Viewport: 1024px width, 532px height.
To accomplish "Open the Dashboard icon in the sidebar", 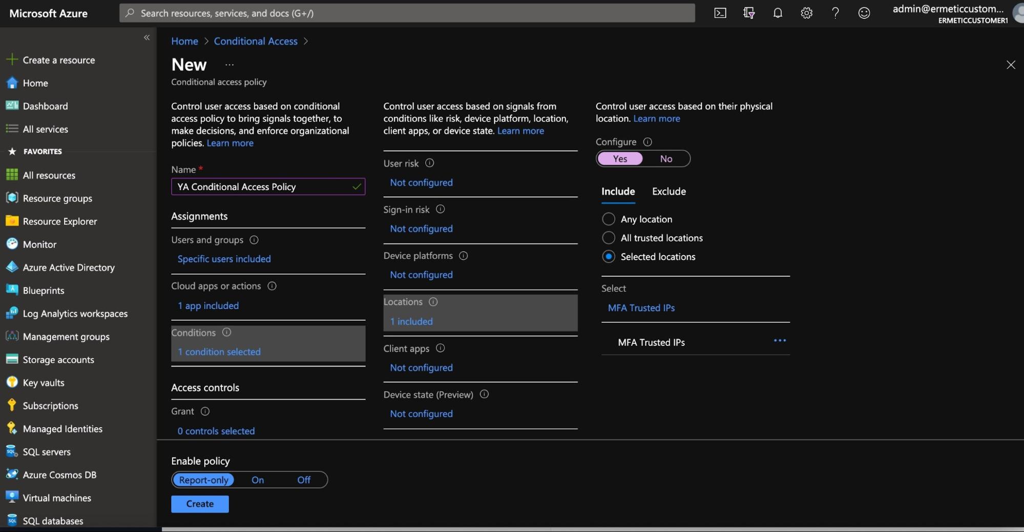I will pos(12,106).
